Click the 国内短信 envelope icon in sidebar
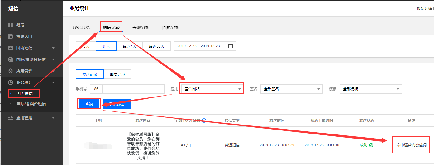434x165 pixels. [11, 48]
